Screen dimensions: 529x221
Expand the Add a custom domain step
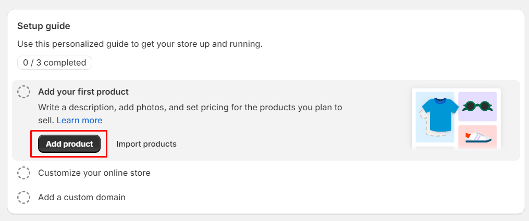(x=82, y=198)
